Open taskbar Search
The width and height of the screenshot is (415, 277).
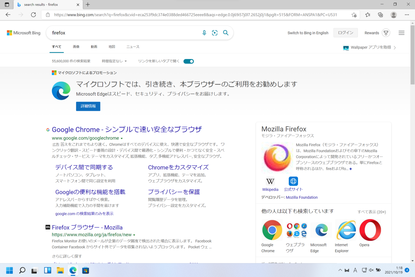coord(22,270)
